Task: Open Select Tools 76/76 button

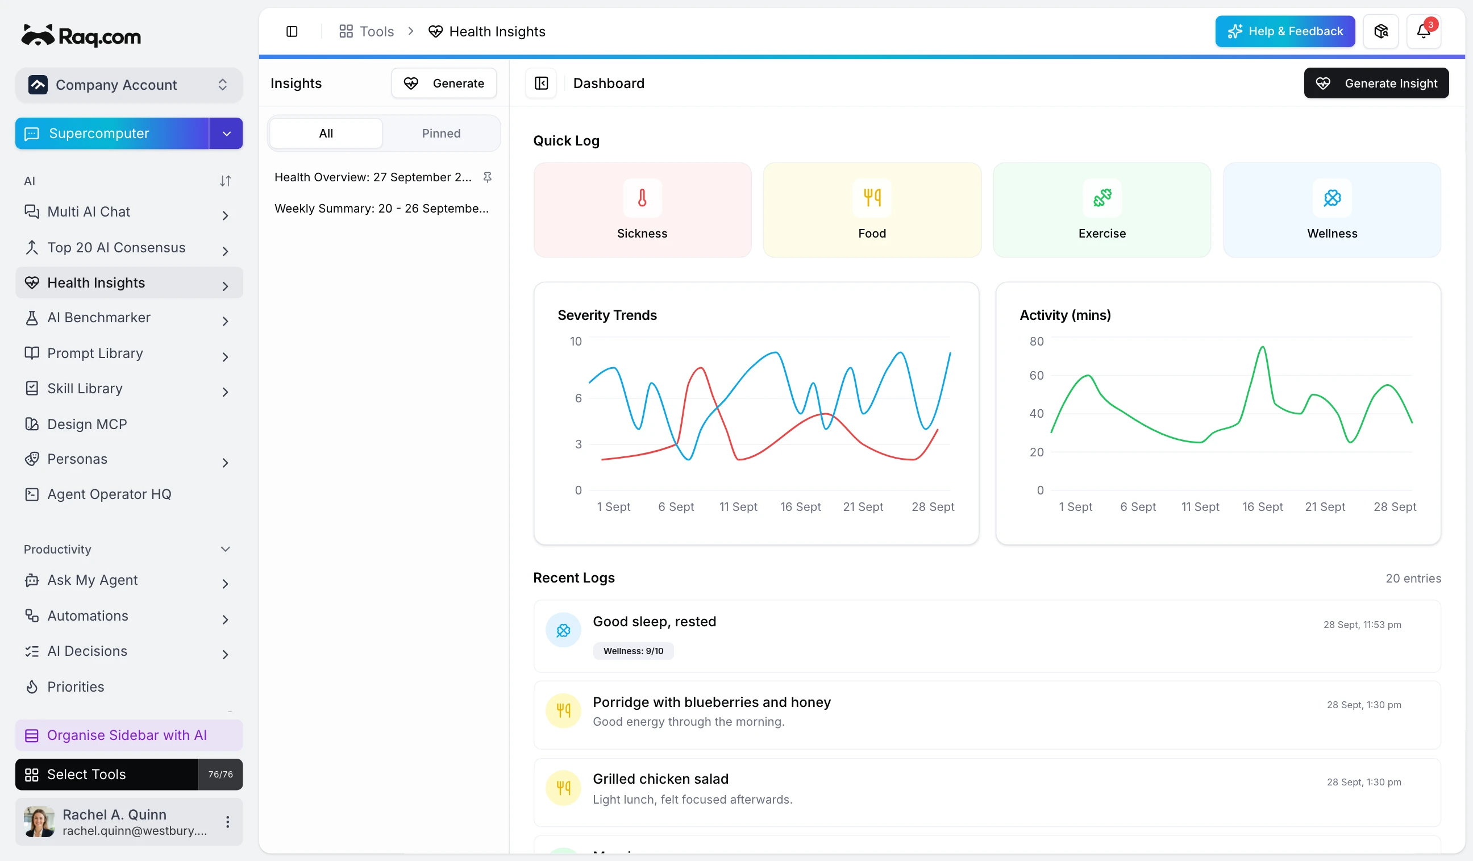Action: [128, 774]
